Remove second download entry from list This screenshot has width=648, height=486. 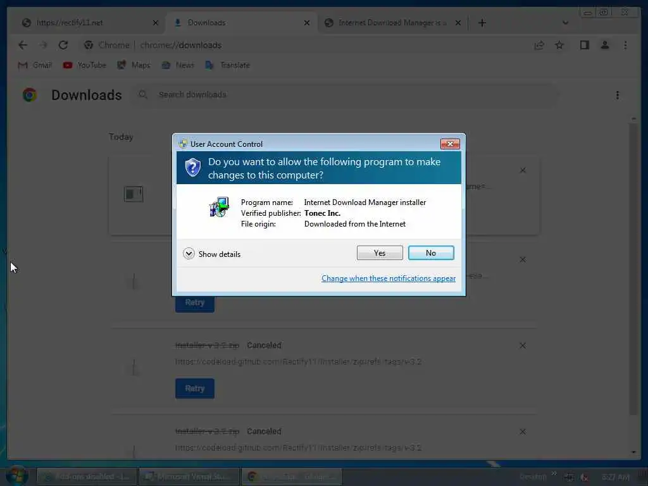tap(523, 259)
